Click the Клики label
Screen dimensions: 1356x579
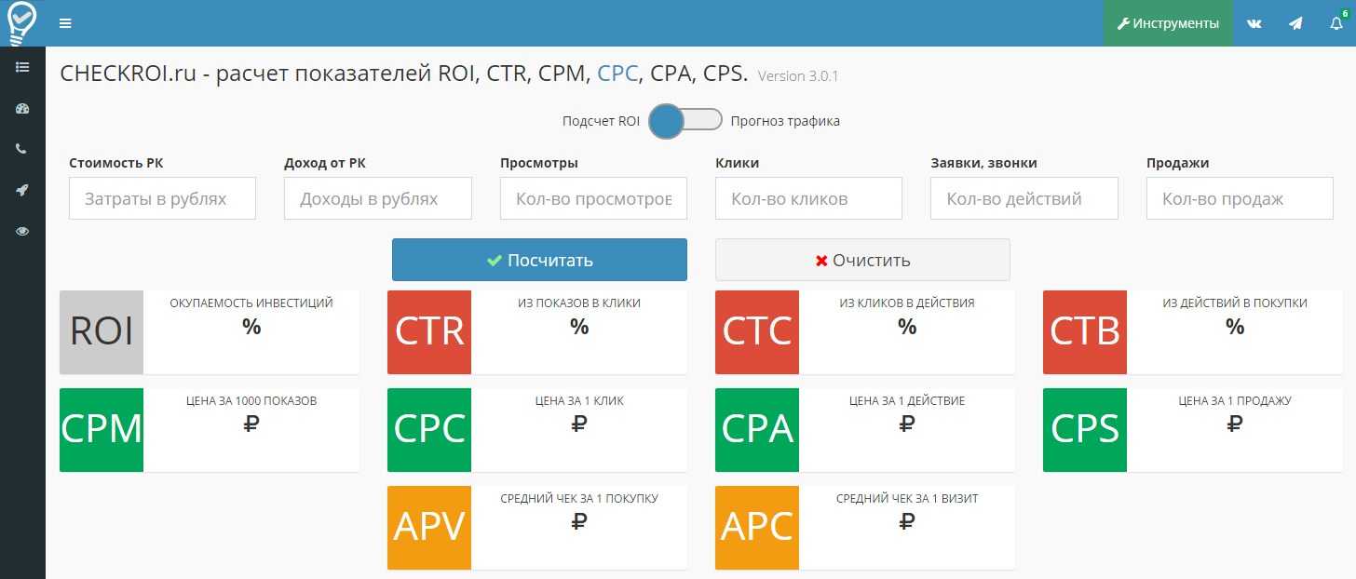(x=738, y=163)
